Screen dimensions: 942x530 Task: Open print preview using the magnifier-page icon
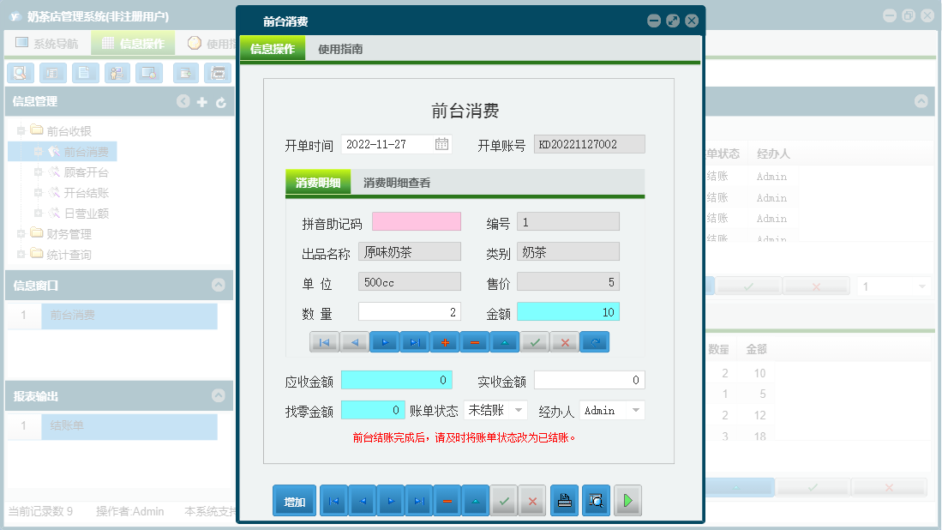[x=597, y=501]
